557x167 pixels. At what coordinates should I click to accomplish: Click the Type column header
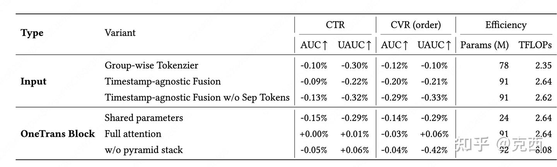pyautogui.click(x=32, y=33)
